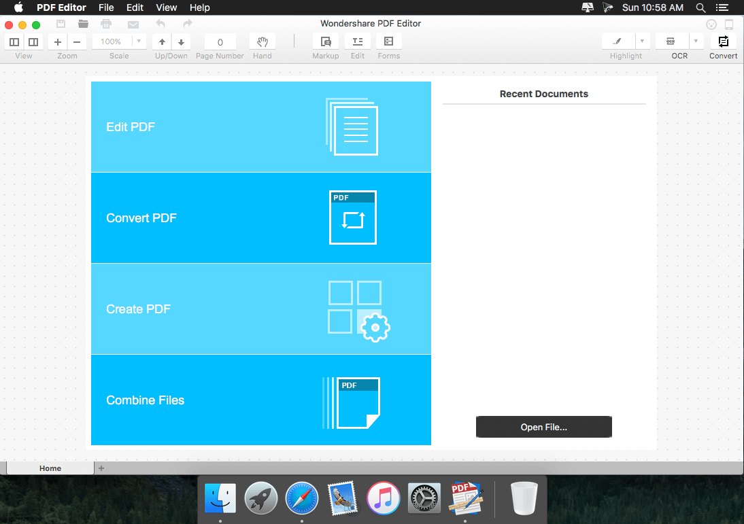Open the Forms tool
The height and width of the screenshot is (524, 744).
(389, 41)
